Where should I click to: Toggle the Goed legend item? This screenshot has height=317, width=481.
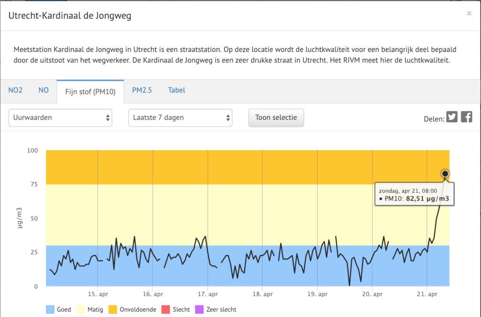coord(58,309)
